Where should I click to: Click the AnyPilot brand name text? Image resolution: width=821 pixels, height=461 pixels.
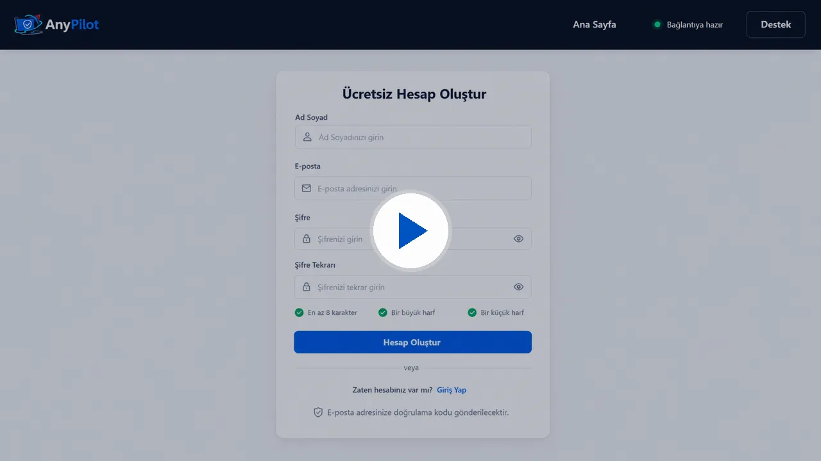[72, 25]
